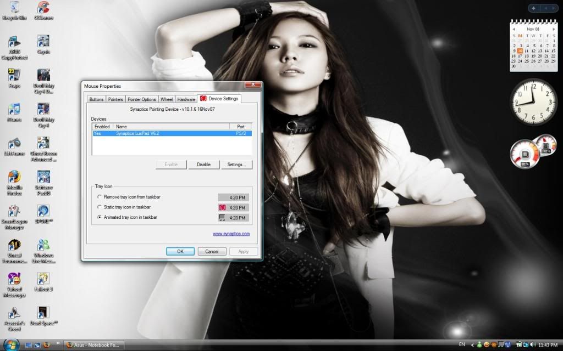Select the Devil May Cry 4 D... shortcut

(43, 81)
